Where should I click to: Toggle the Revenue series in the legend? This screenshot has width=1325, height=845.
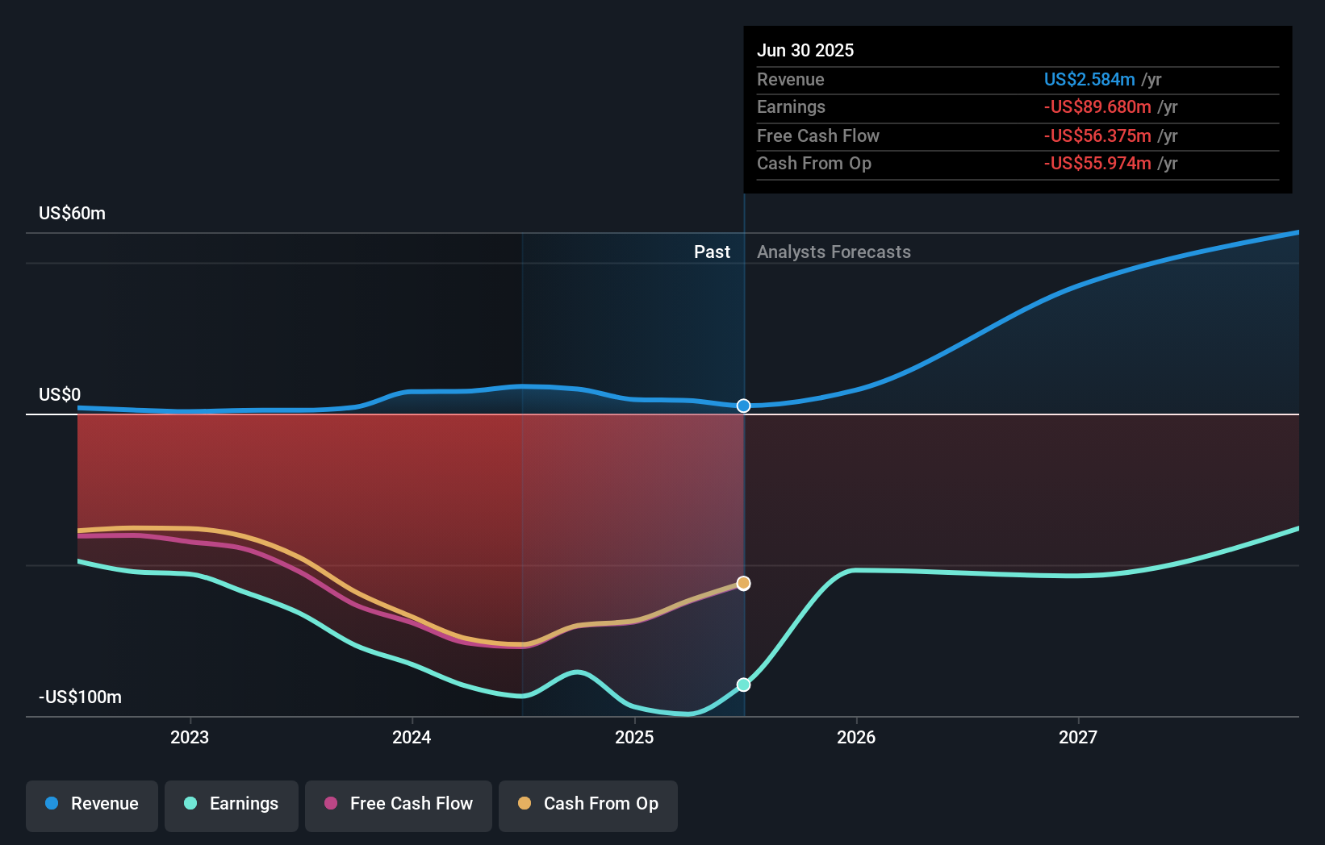(x=92, y=805)
